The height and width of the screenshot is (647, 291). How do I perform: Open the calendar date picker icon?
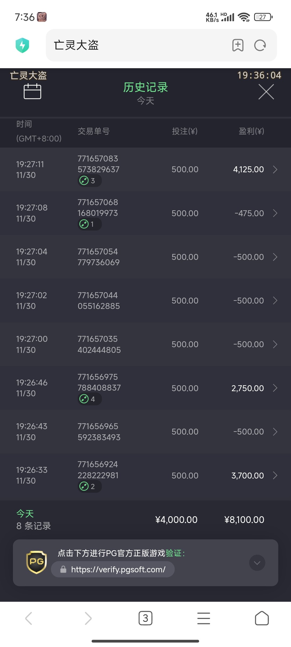point(32,91)
